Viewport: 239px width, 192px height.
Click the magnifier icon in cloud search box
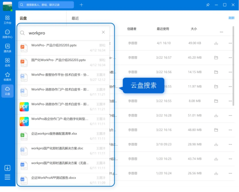click(23, 33)
